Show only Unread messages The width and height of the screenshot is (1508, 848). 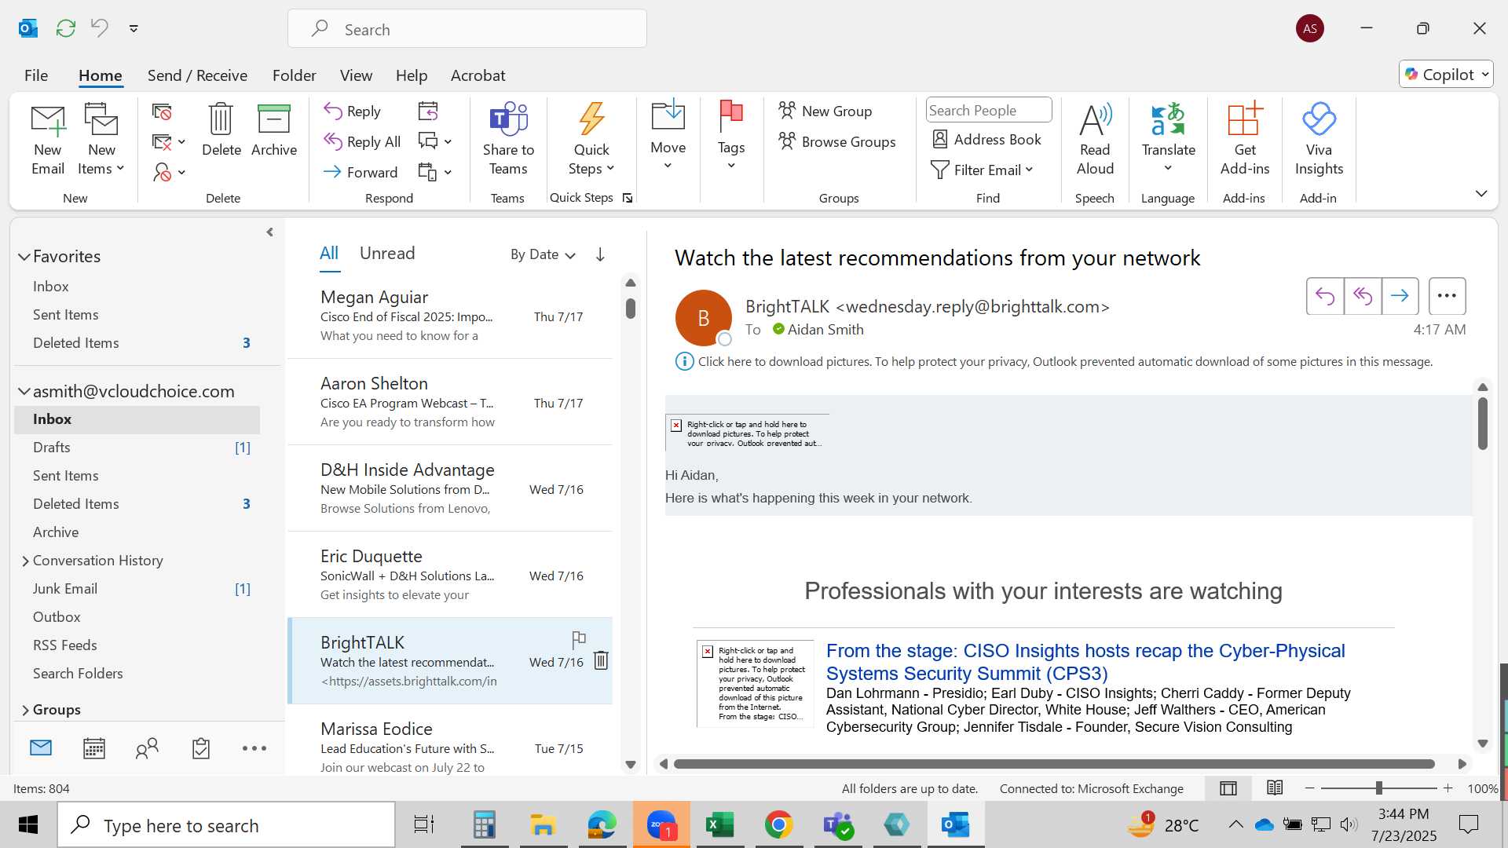[387, 253]
